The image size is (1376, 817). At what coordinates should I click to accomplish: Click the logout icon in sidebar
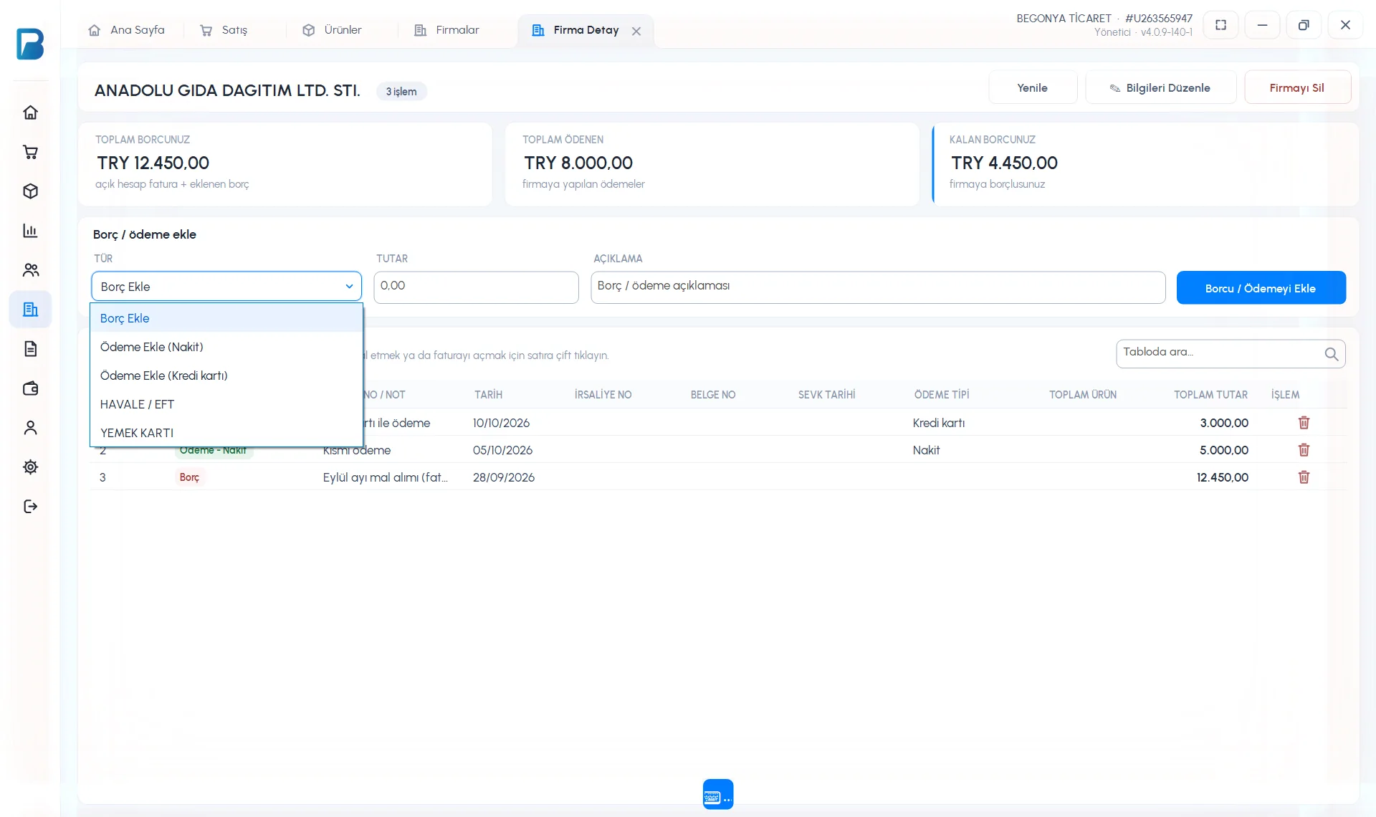tap(30, 507)
